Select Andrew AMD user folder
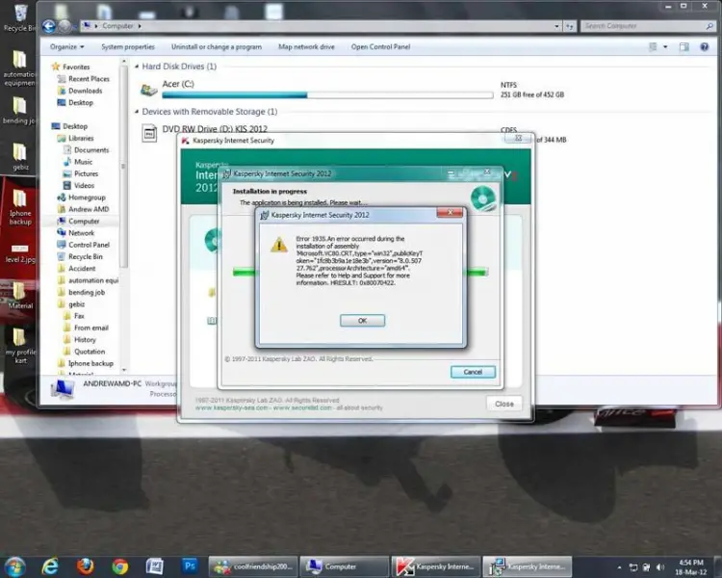The width and height of the screenshot is (722, 578). click(x=84, y=209)
